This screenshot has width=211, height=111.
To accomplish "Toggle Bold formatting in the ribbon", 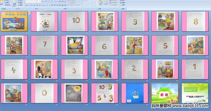I will coord(27,5).
